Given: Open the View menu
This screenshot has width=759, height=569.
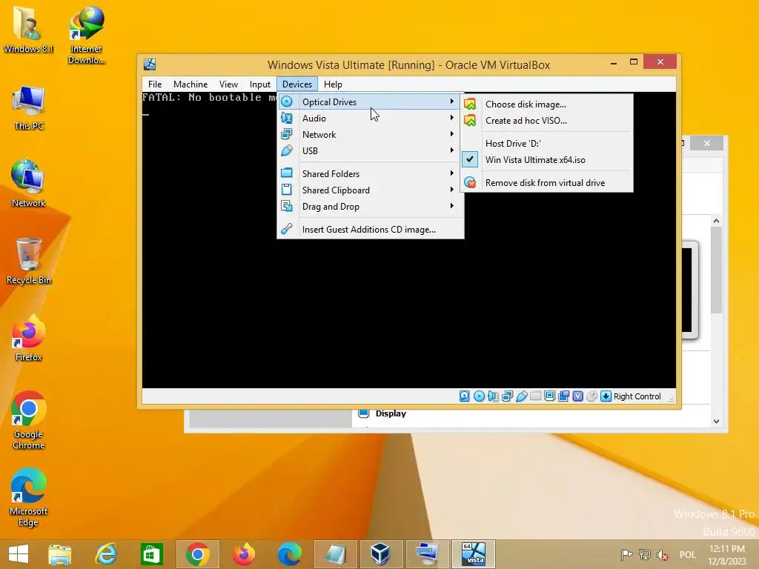Looking at the screenshot, I should tap(228, 84).
